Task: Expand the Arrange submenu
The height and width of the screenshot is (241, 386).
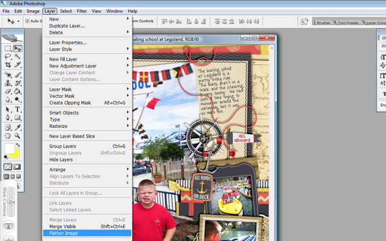Action: (87, 170)
